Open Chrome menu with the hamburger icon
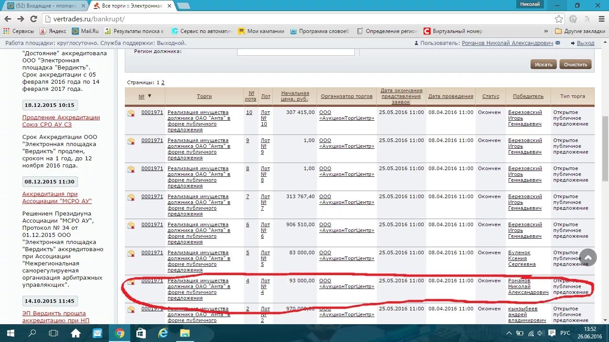 coord(601,19)
